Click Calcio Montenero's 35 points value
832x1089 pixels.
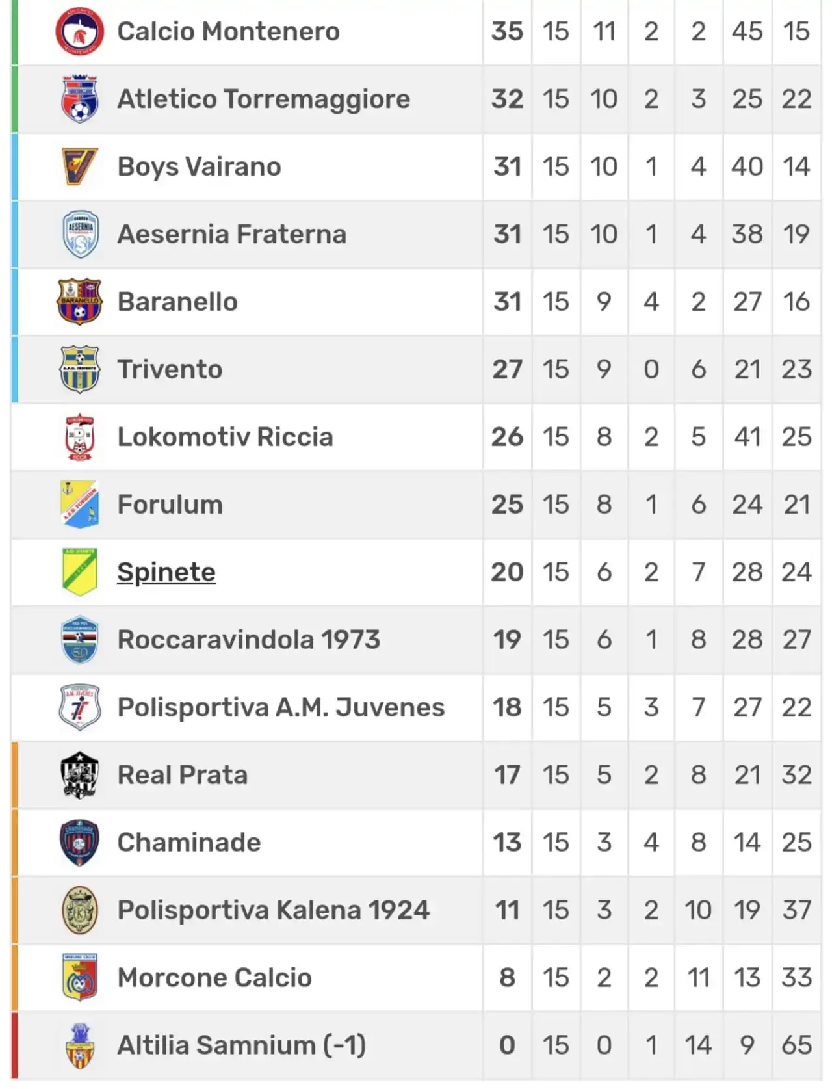(507, 31)
